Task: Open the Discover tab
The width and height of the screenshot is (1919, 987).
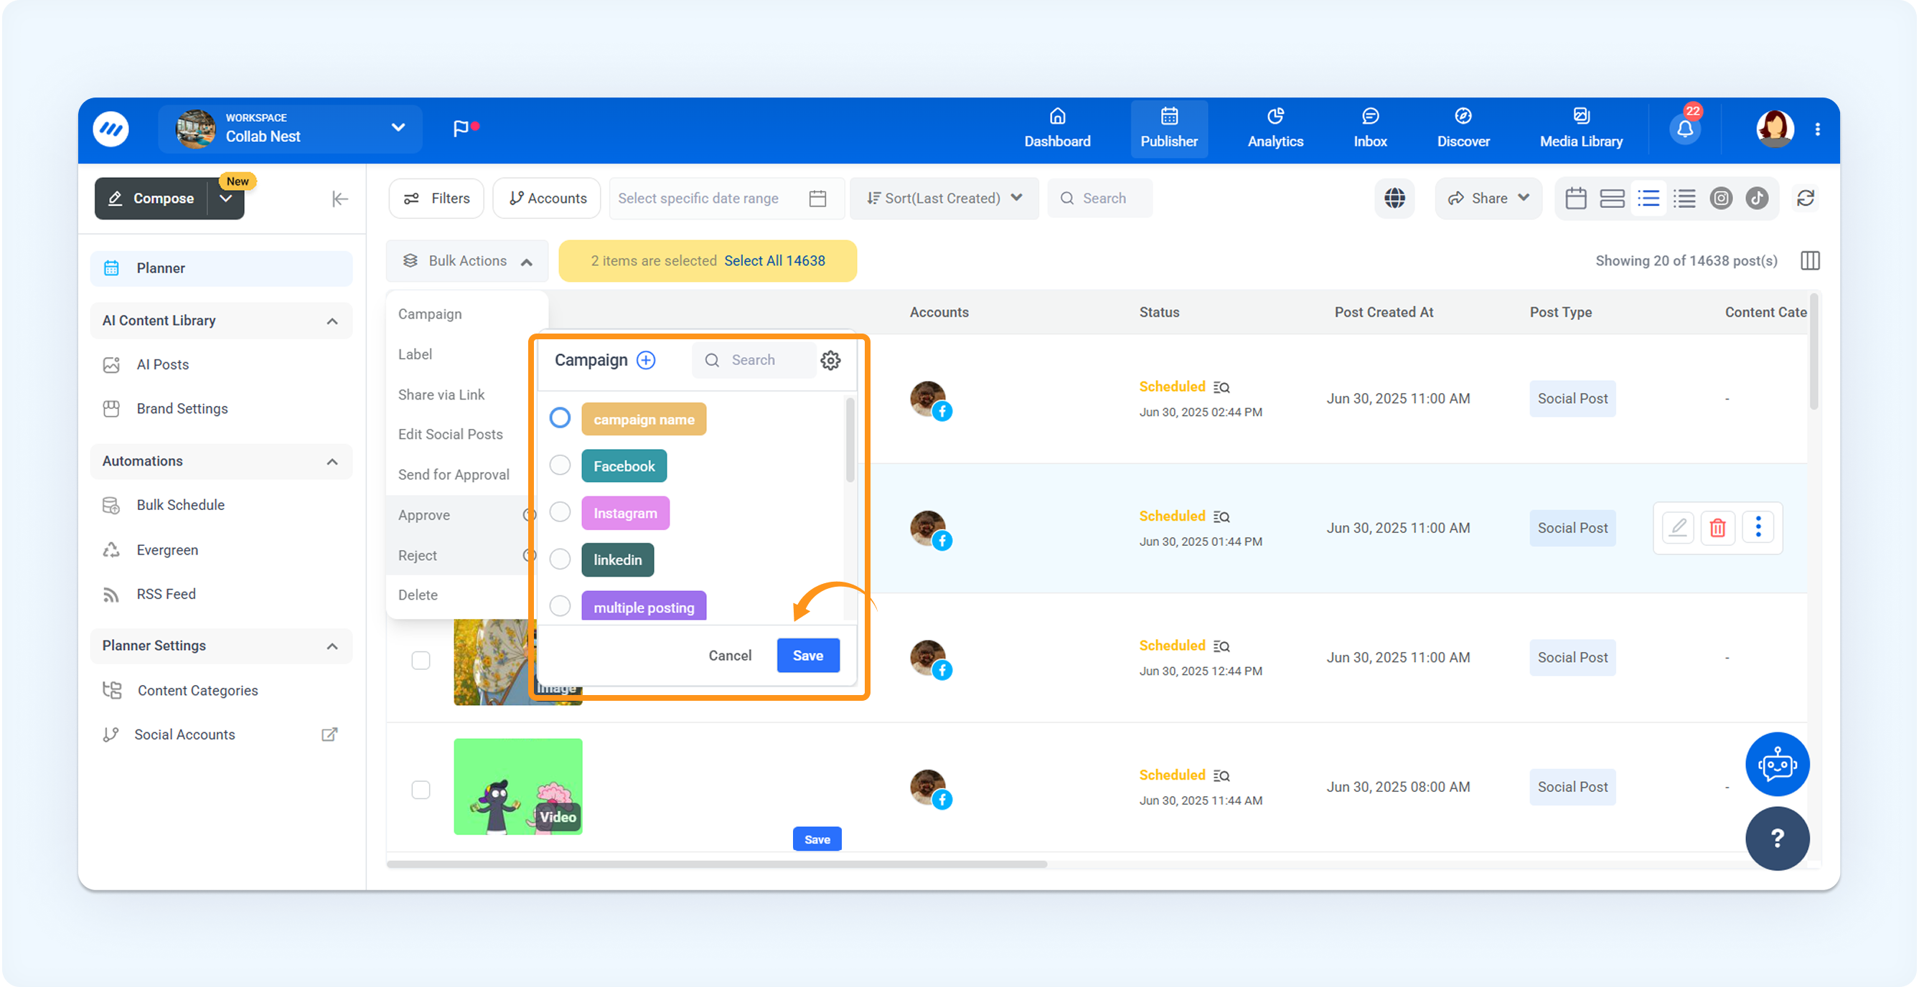Action: [1463, 129]
